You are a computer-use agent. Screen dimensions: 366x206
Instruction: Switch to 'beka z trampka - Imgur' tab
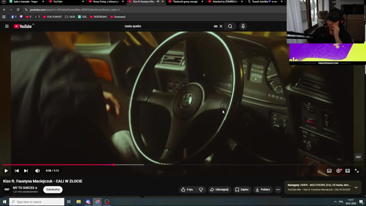25,2
